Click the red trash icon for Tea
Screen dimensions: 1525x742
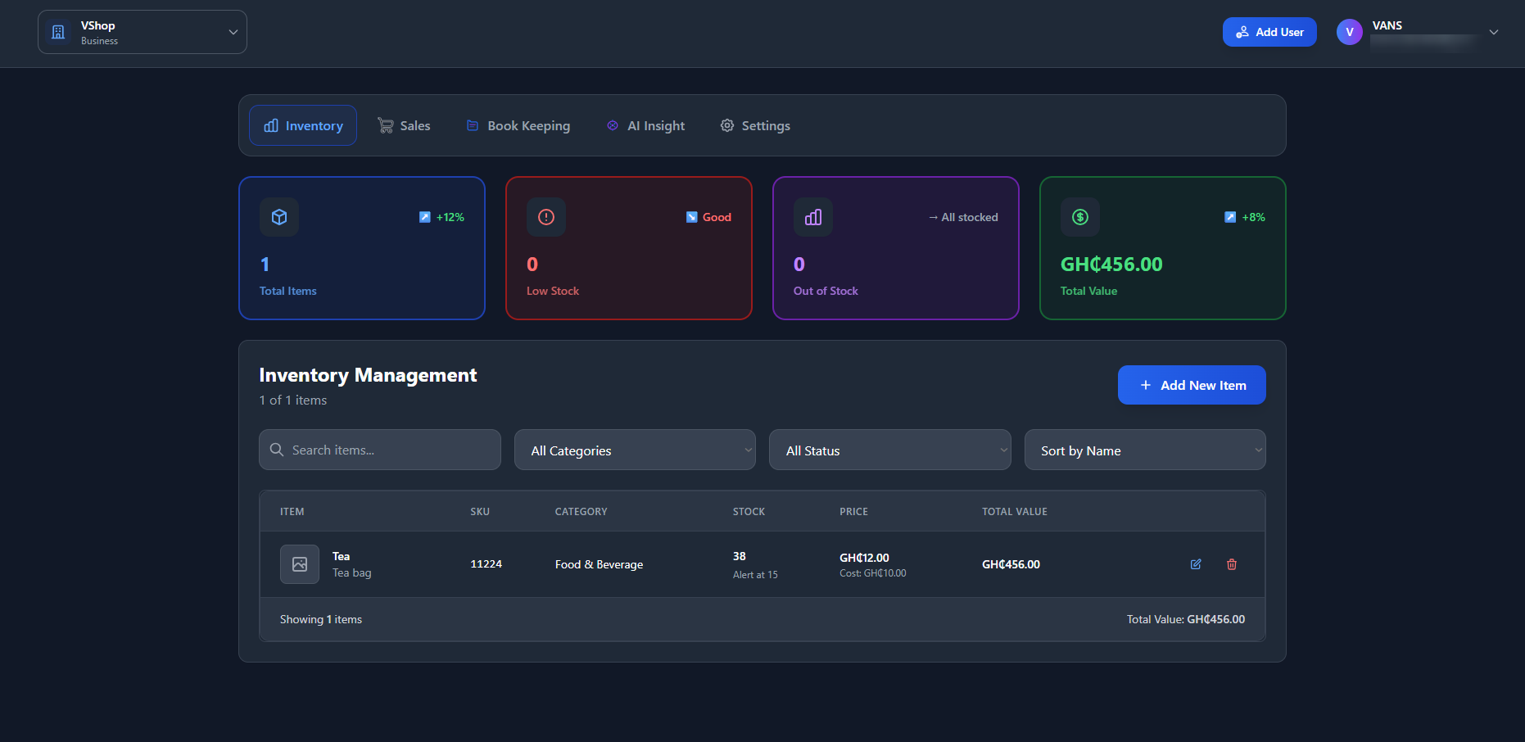point(1232,564)
